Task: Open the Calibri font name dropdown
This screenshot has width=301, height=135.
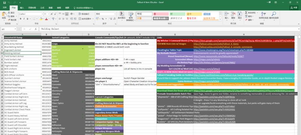Action: click(42, 14)
